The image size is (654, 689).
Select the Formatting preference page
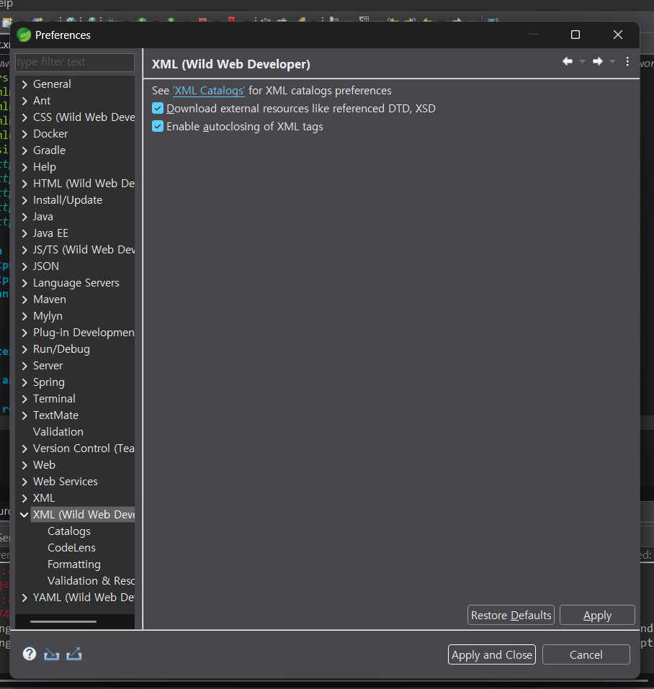(74, 564)
